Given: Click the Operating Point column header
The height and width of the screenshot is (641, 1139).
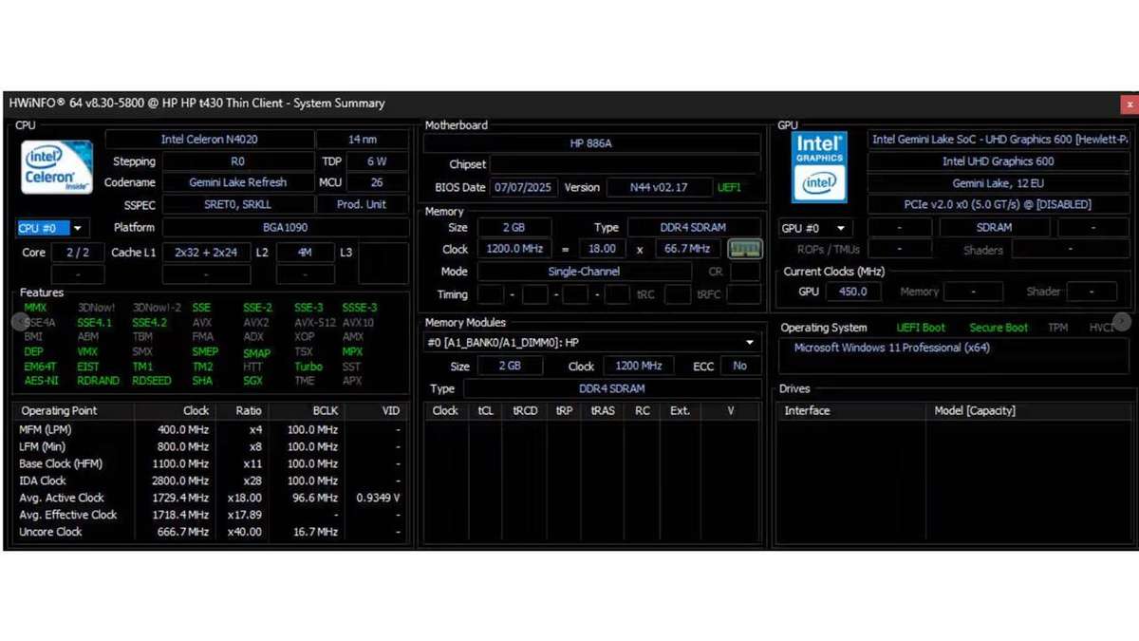Looking at the screenshot, I should point(59,411).
